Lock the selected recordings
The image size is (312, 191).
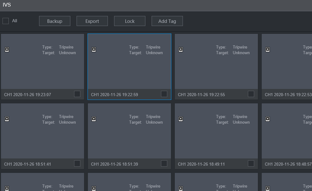coord(130,21)
